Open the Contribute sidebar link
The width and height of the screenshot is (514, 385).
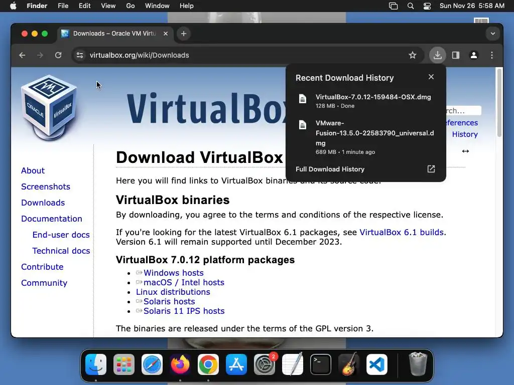(x=42, y=267)
